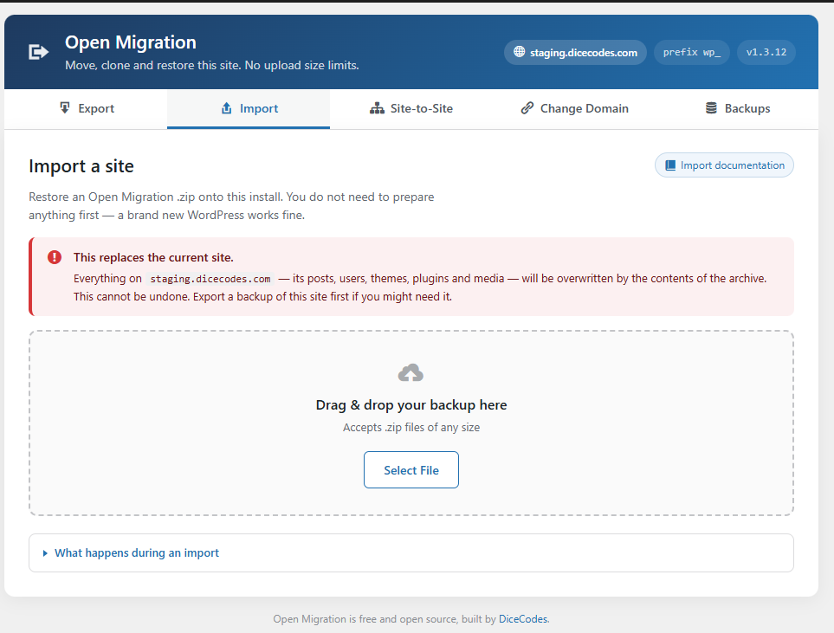Click the Import a site heading
This screenshot has width=834, height=633.
(x=81, y=166)
